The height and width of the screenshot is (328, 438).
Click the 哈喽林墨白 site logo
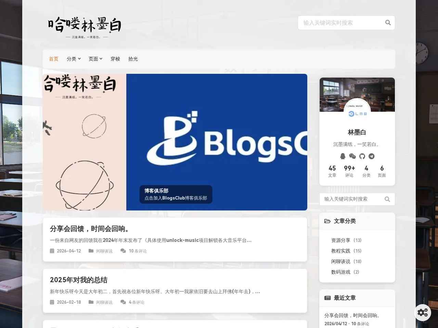85,27
